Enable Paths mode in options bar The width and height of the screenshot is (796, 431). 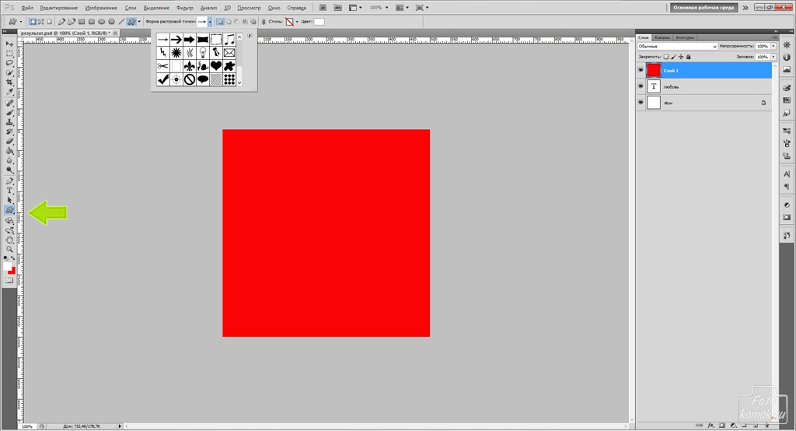click(40, 22)
